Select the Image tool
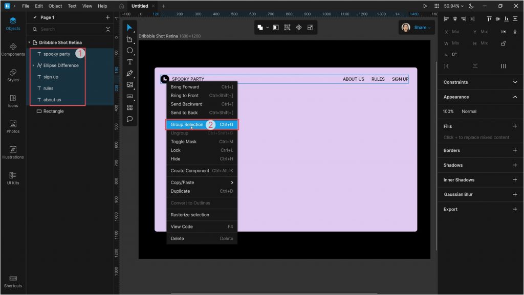This screenshot has width=524, height=295. (129, 85)
